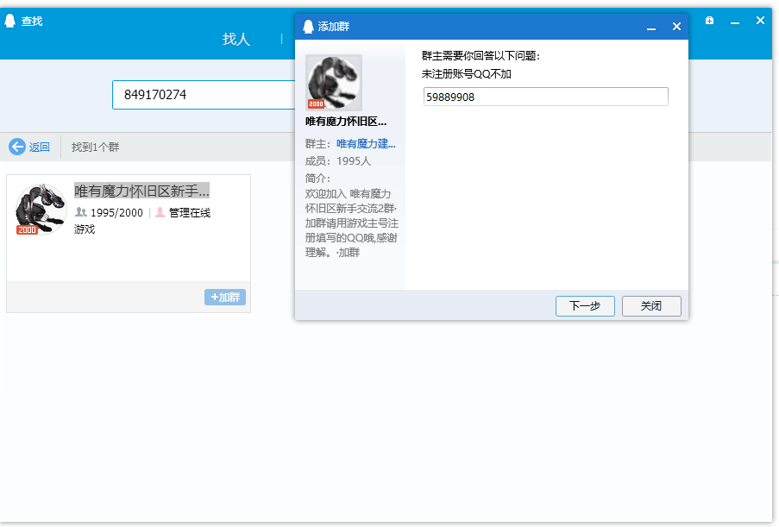Screen dimensions: 779x527
Task: Minimize the 查找 search window
Action: pos(735,21)
